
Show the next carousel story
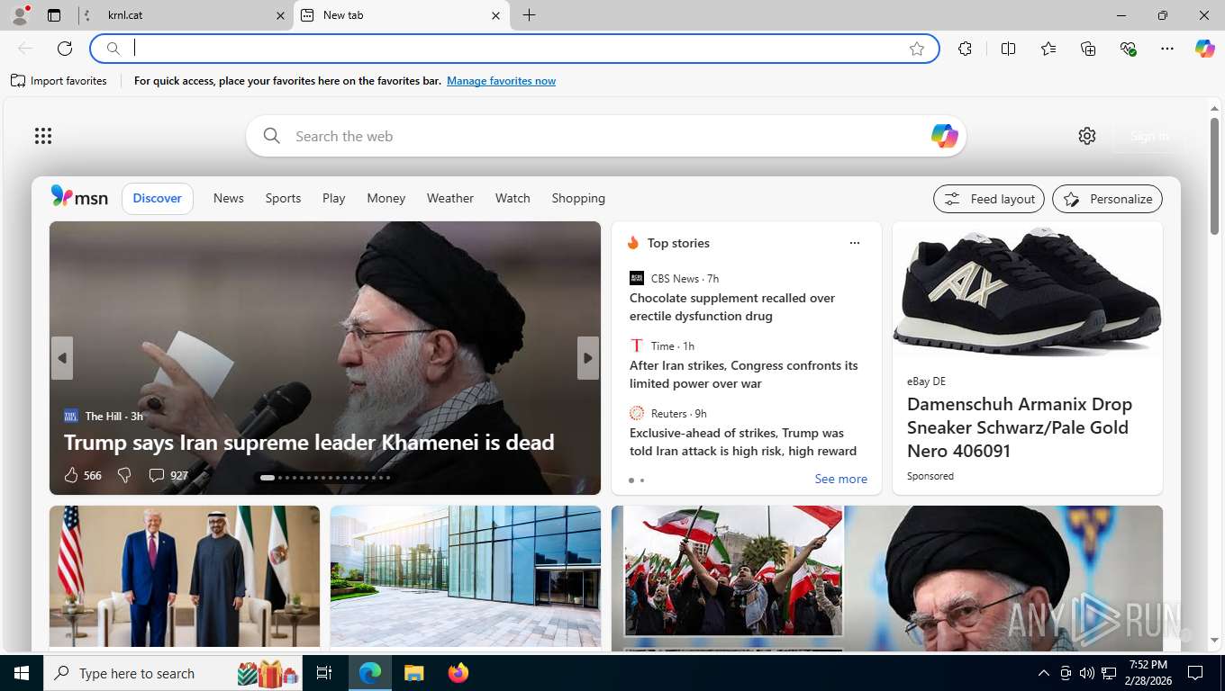pyautogui.click(x=588, y=358)
